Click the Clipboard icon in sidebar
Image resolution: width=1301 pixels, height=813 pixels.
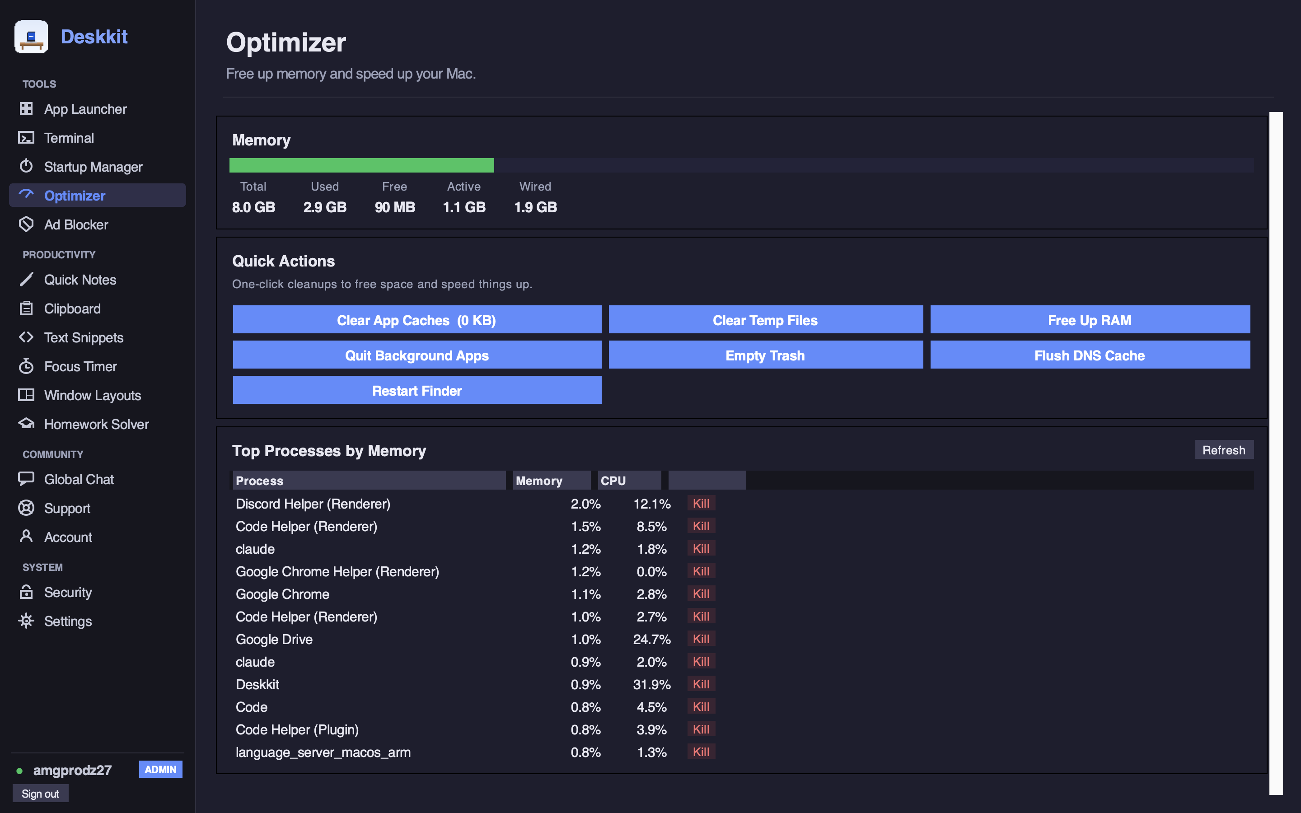pyautogui.click(x=26, y=308)
